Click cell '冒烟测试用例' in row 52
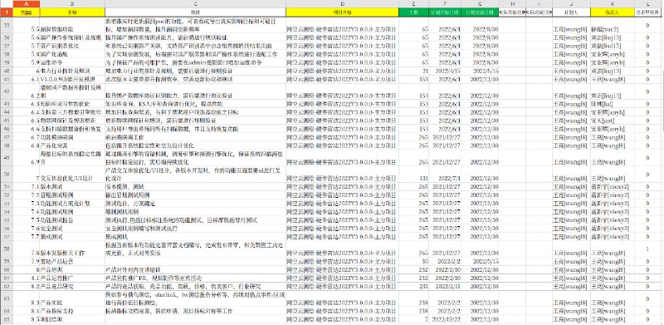Viewport: 664px width, 325px height. 72,195
